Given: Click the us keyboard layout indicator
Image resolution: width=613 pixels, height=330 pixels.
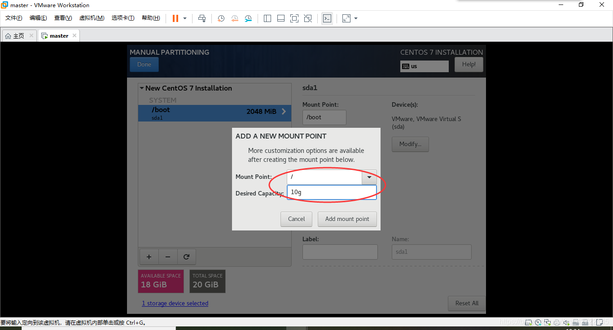Looking at the screenshot, I should coord(425,66).
